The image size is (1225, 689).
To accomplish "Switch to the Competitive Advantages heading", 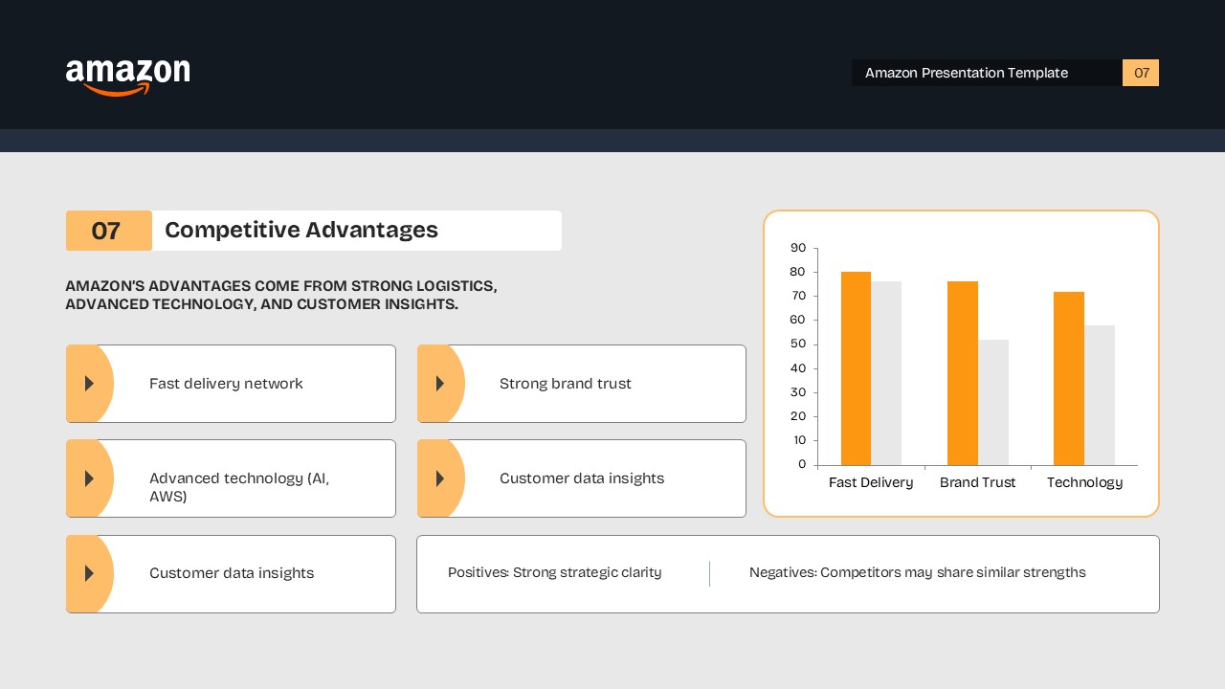I will tap(301, 231).
